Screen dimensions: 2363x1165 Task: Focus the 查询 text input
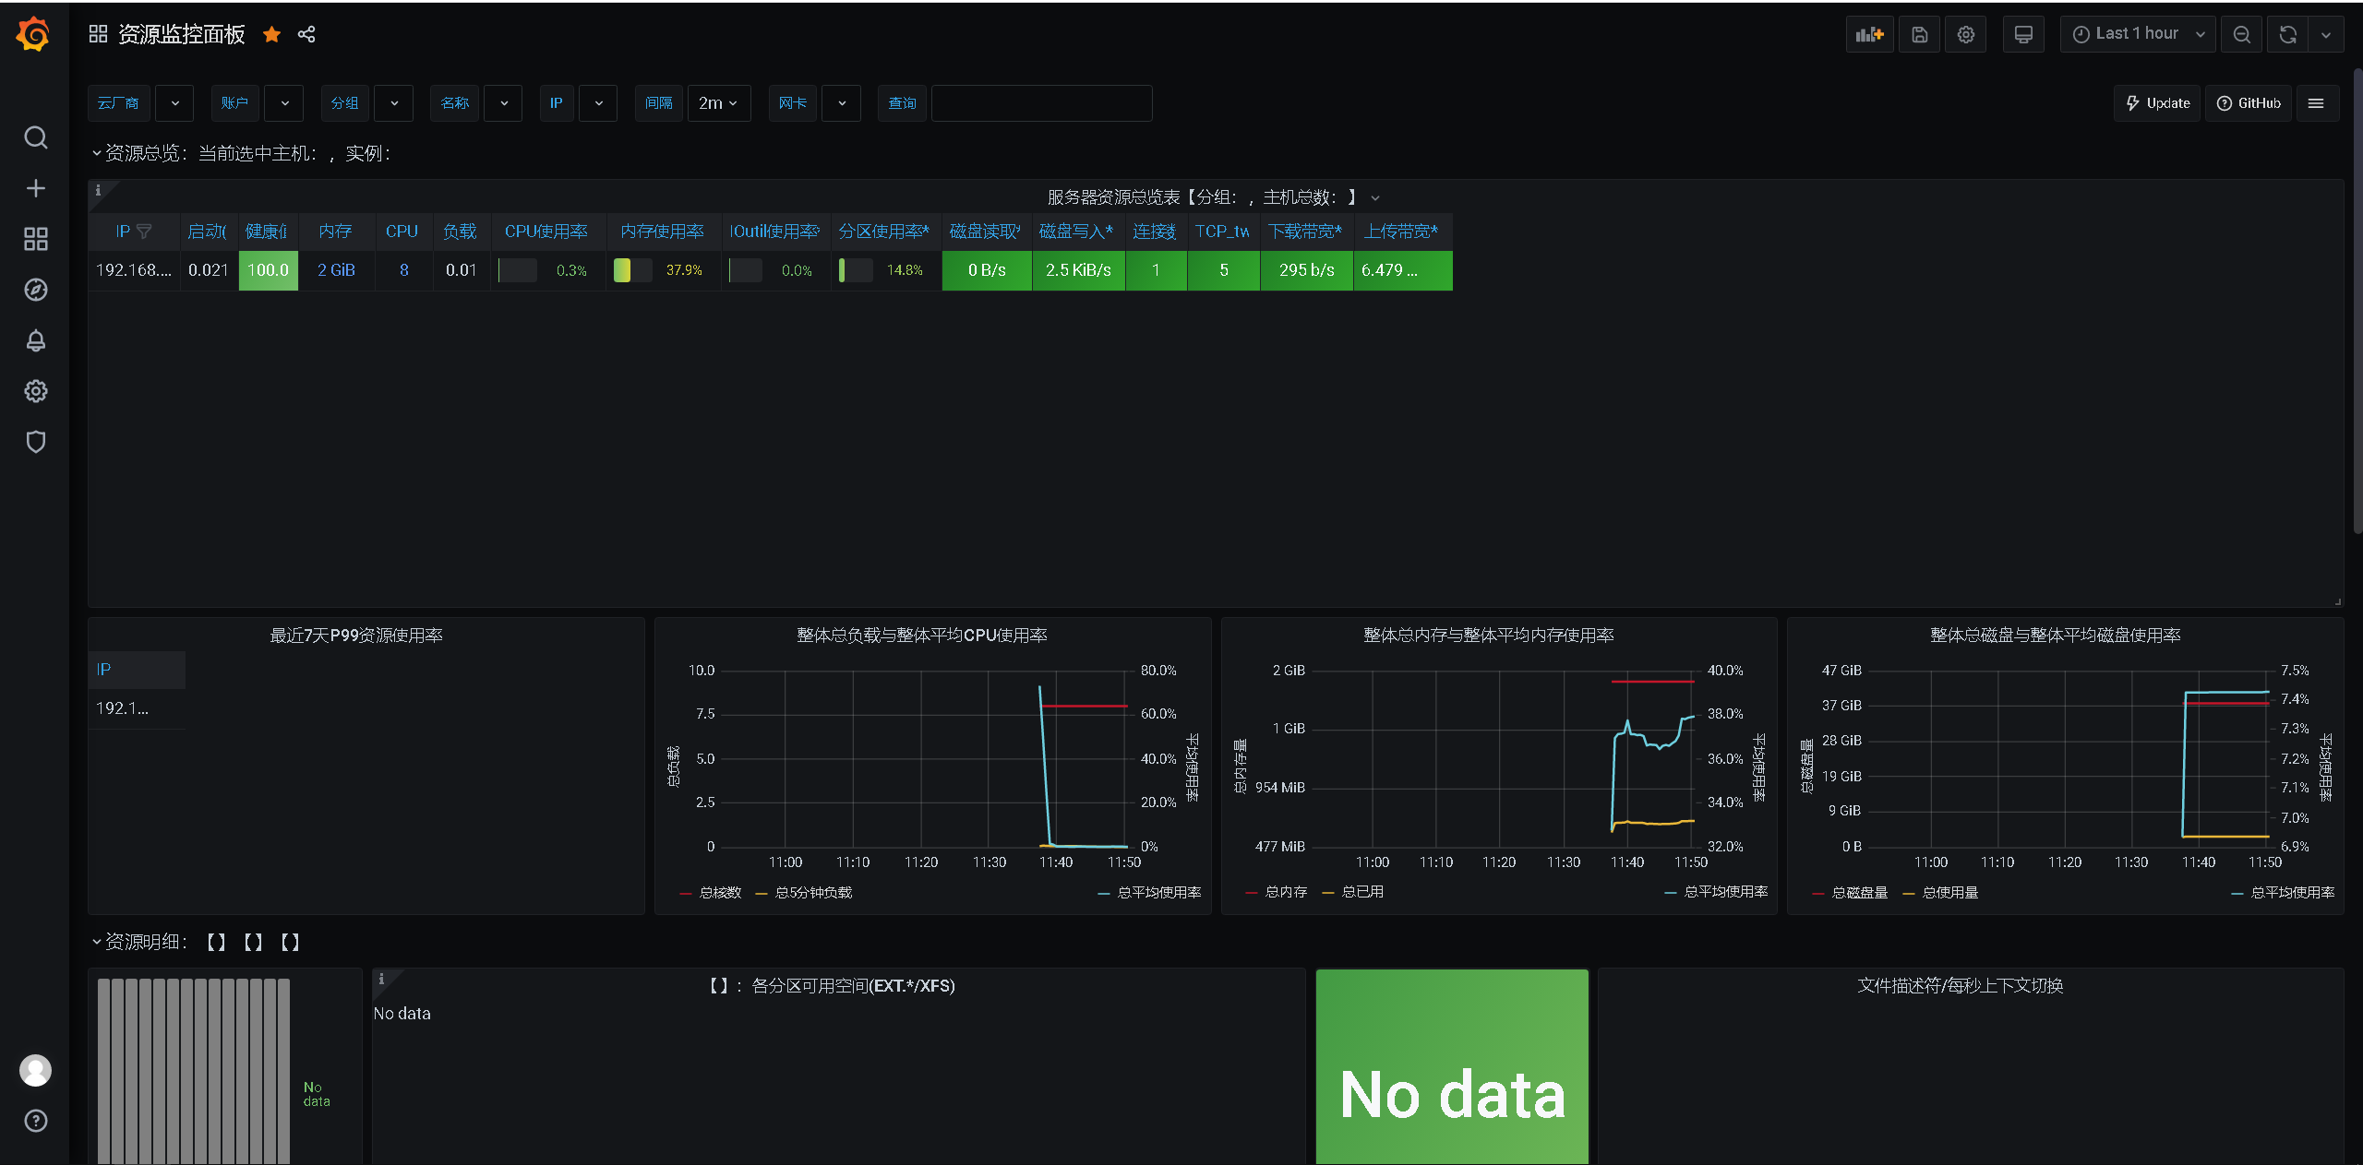pyautogui.click(x=1041, y=103)
